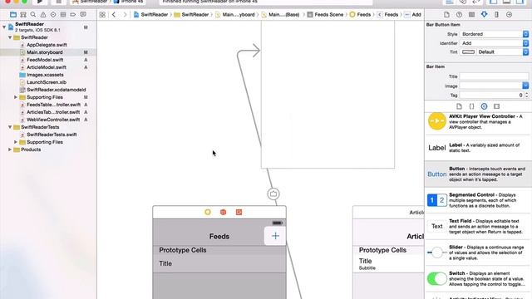Screen dimensions: 532x299
Task: Expand Supporting Files under SwiftReaderTests
Action: click(16, 142)
